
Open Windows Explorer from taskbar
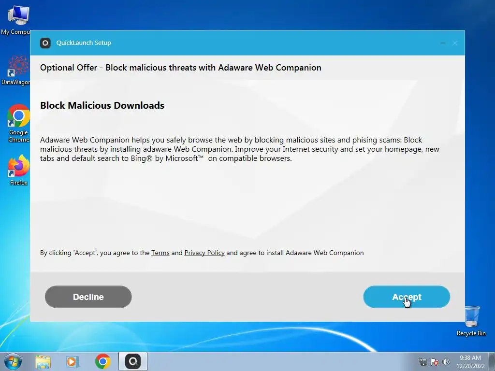[43, 361]
